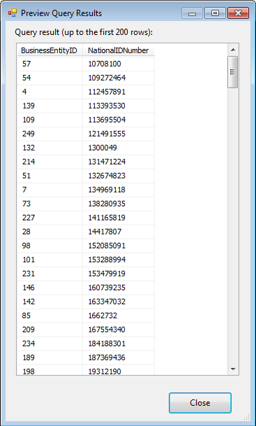Select cell with BusinessEntityID 209
This screenshot has width=256, height=426.
(50, 330)
